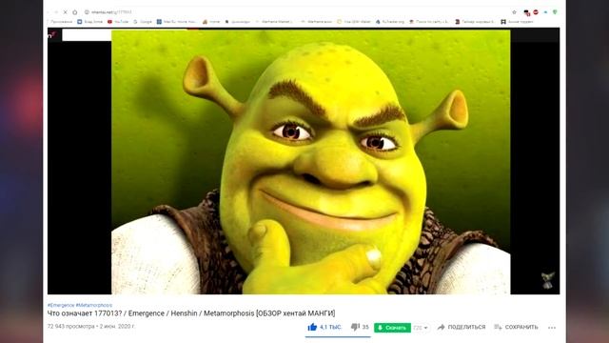Open the three-dot more actions menu

[552, 328]
